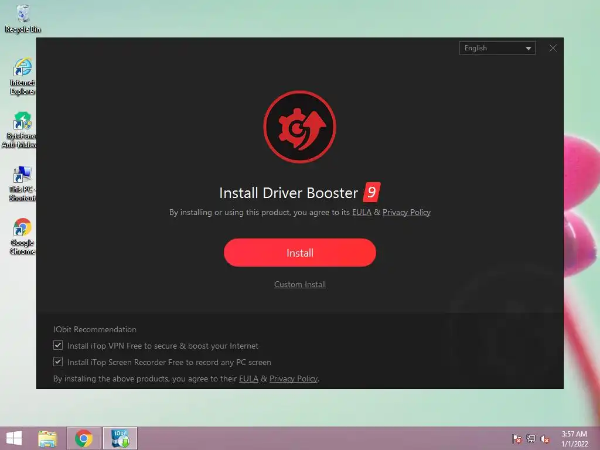
Task: Close the Driver Booster installer window
Action: tap(553, 48)
